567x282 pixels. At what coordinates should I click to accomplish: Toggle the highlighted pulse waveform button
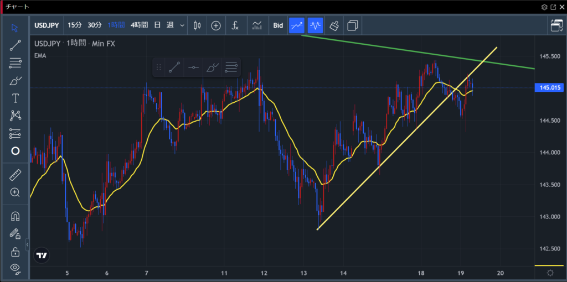coord(315,25)
